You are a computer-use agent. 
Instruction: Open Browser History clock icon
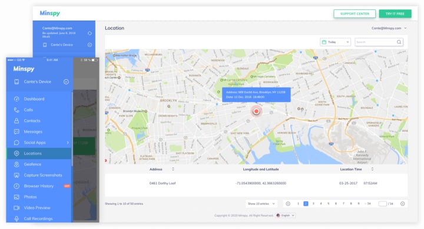[16, 186]
